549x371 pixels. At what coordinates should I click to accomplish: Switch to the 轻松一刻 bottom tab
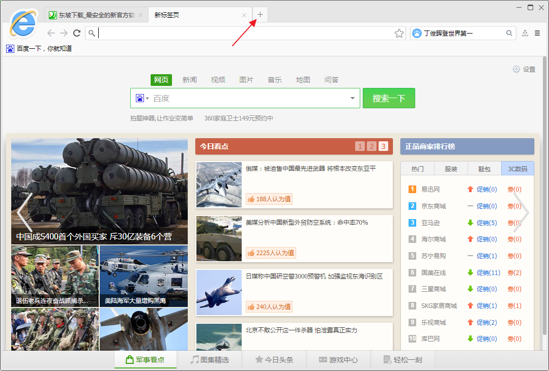tap(402, 359)
